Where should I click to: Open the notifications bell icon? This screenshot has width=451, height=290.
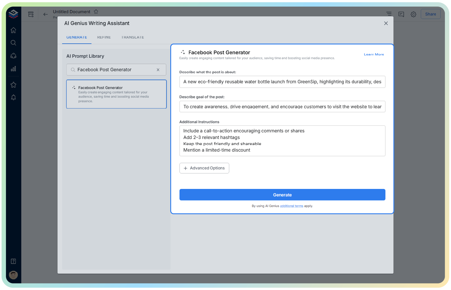(13, 98)
